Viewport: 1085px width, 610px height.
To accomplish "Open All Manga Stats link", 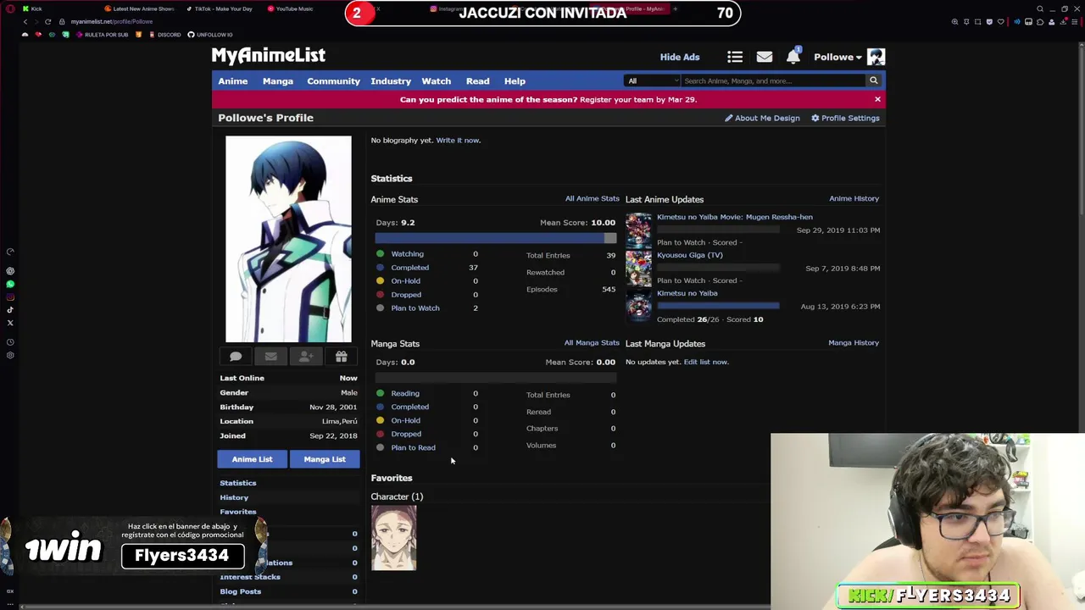I will coord(592,342).
